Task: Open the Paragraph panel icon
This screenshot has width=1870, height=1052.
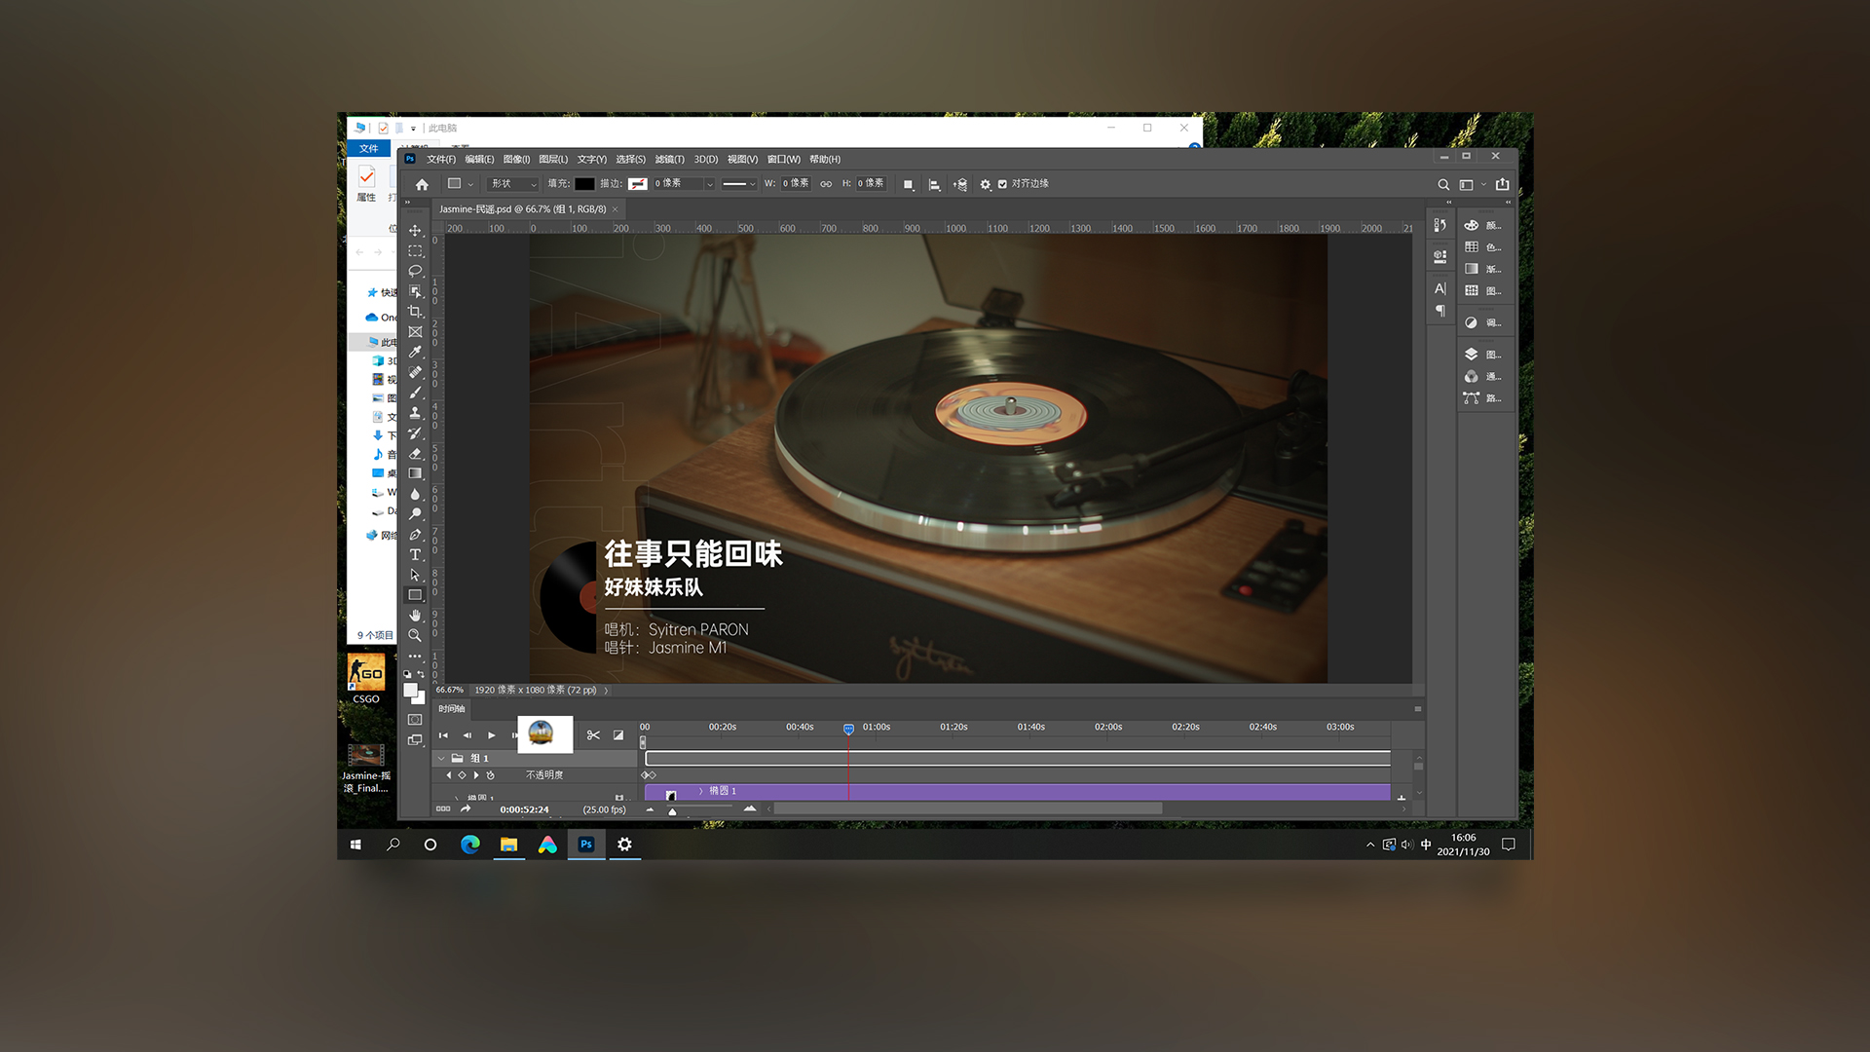Action: (1440, 311)
